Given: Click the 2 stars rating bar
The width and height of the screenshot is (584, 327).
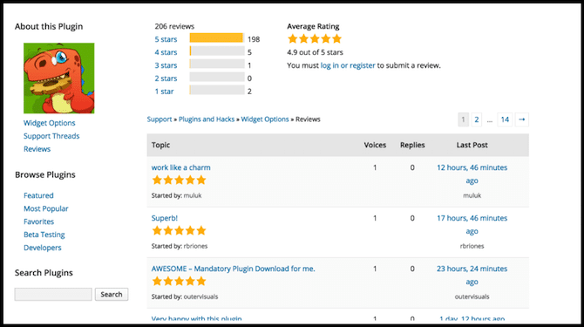Looking at the screenshot, I should click(217, 77).
